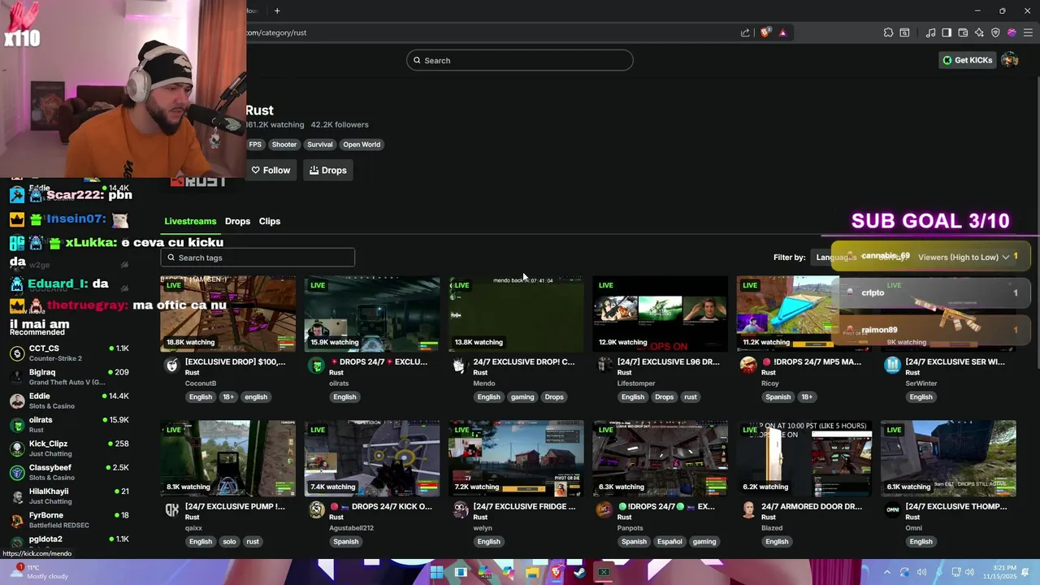Open the Kick user profile avatar
The width and height of the screenshot is (1040, 585).
(1010, 60)
